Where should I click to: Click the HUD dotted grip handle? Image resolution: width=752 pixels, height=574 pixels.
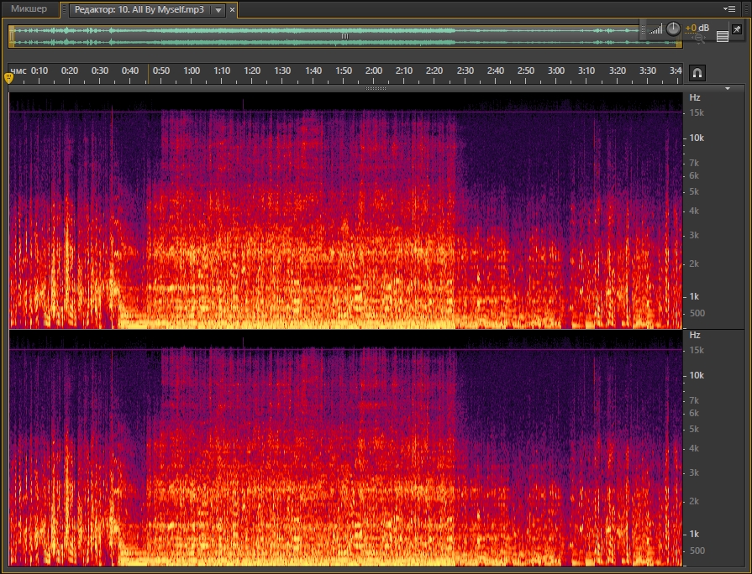click(643, 29)
